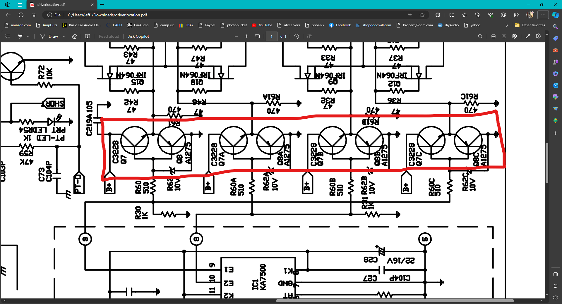Open AmpGuts bookmark
Screen dimensions: 562x304
tap(47, 25)
